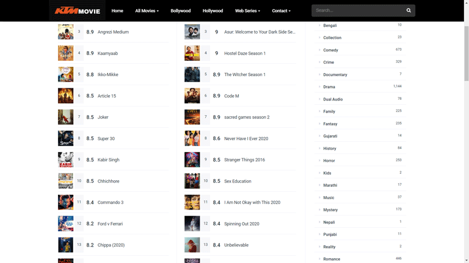
Task: Open Angrezi Medium poster thumbnail
Action: point(65,32)
